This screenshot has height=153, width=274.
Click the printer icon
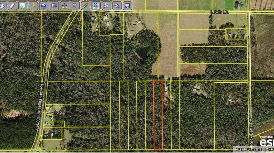(117, 5)
